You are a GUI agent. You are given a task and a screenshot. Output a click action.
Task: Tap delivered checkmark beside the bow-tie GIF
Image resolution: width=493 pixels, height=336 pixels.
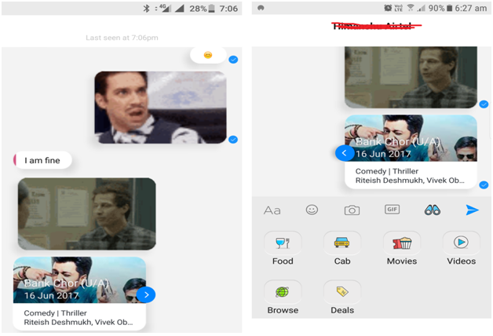(233, 139)
